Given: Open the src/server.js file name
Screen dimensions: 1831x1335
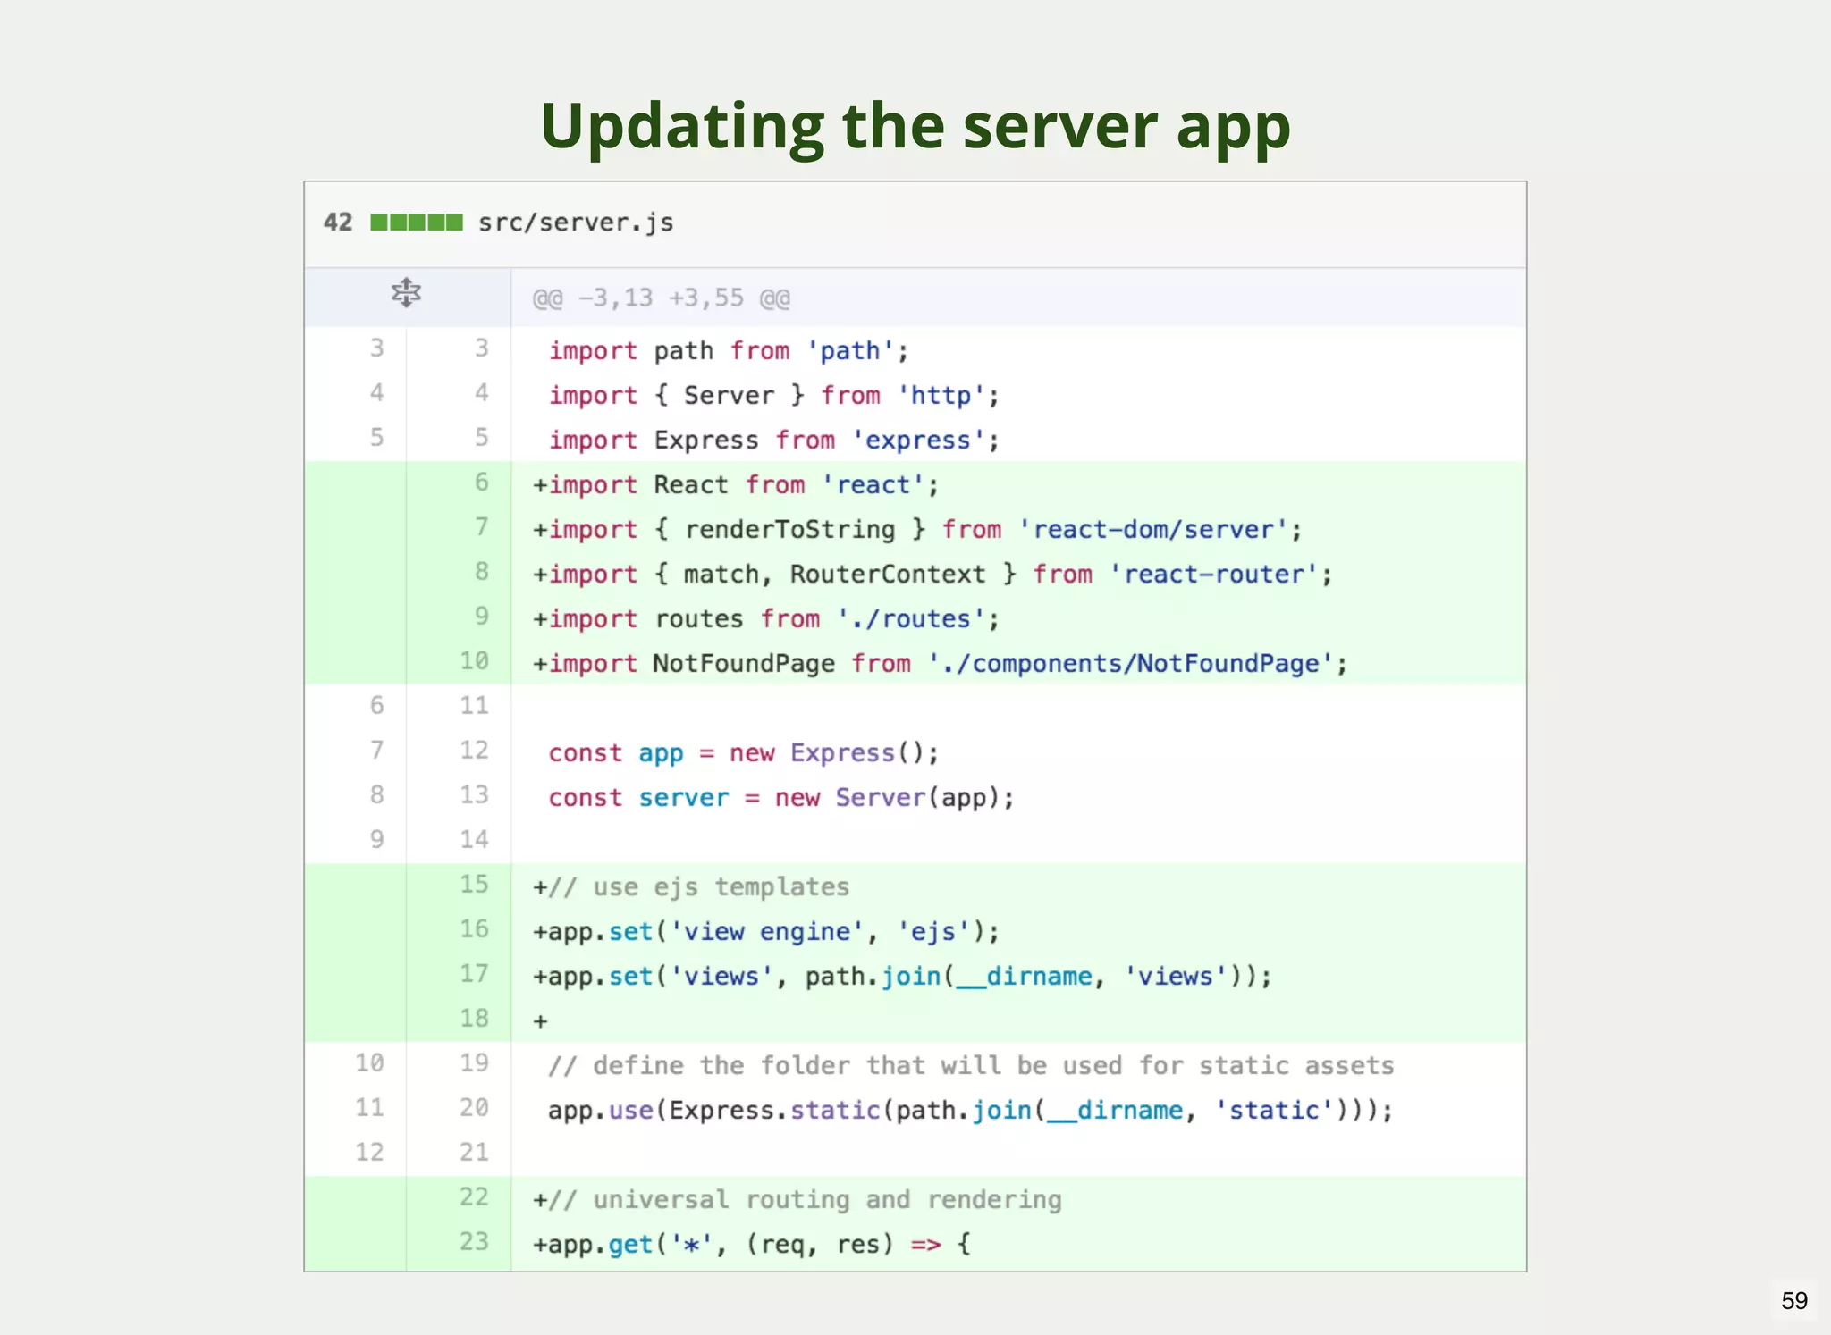Looking at the screenshot, I should tap(576, 222).
